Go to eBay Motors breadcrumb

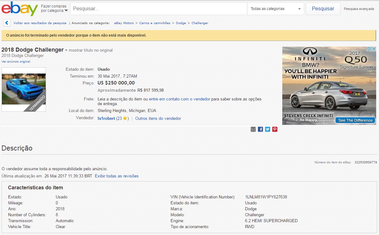(x=124, y=23)
